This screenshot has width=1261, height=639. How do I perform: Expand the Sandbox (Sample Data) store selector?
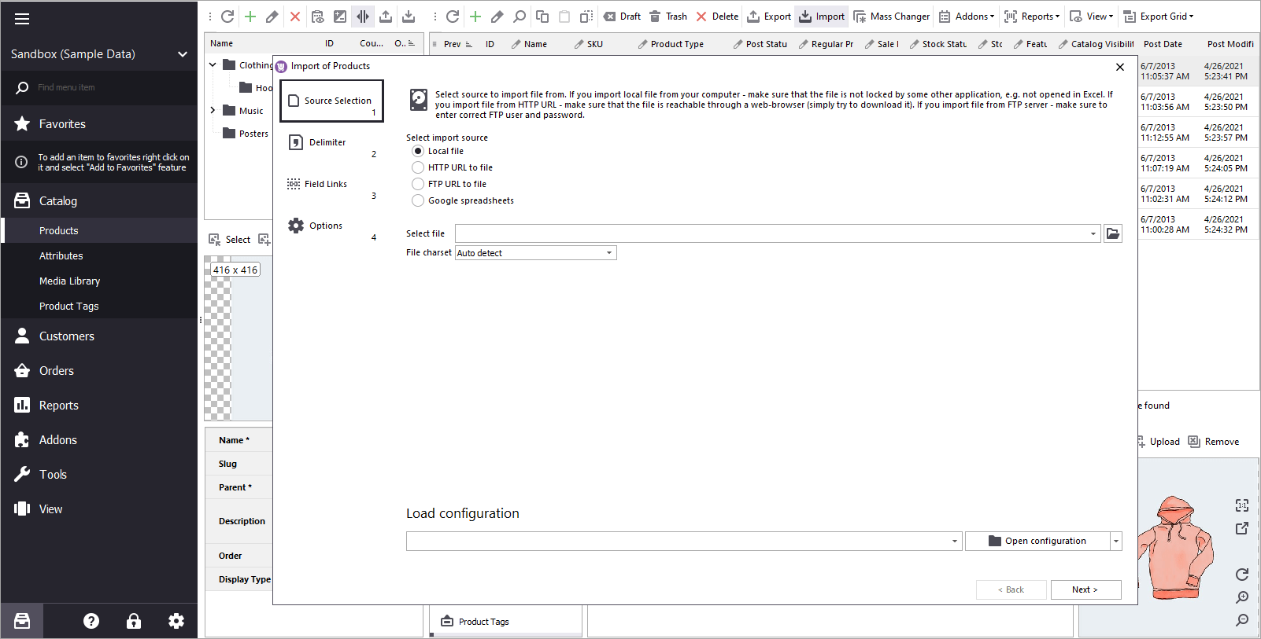99,54
